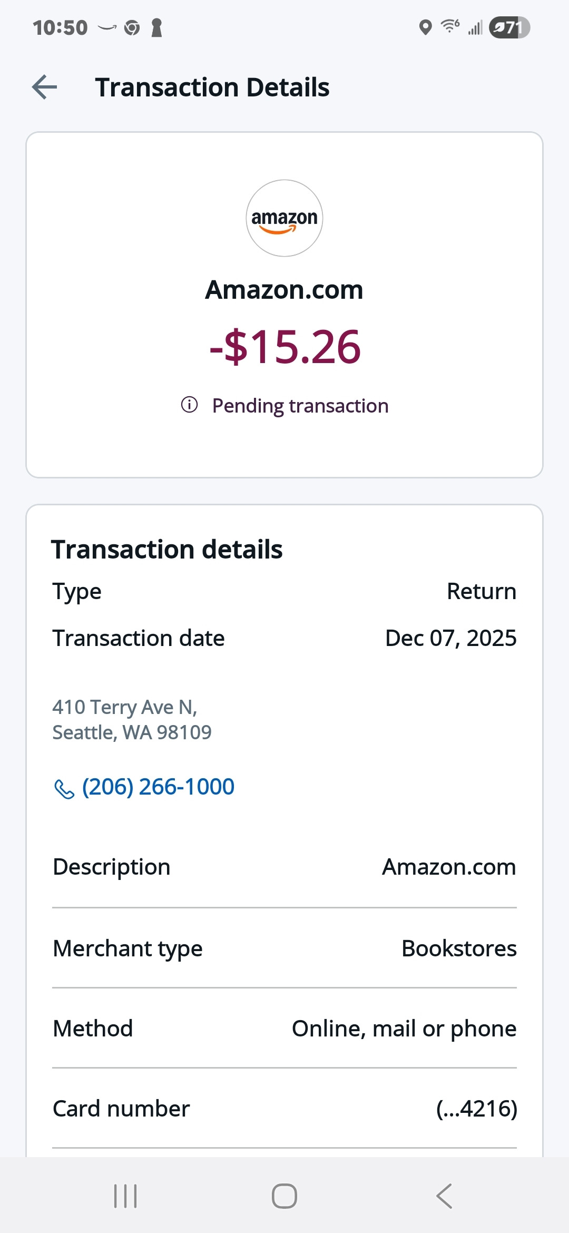This screenshot has width=569, height=1233.
Task: Tap the Amazon.com merchant name heading
Action: point(284,290)
